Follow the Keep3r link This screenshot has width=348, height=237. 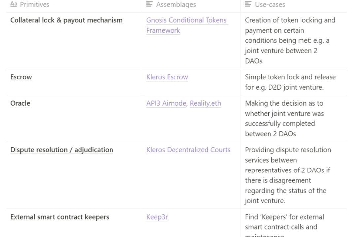point(157,217)
